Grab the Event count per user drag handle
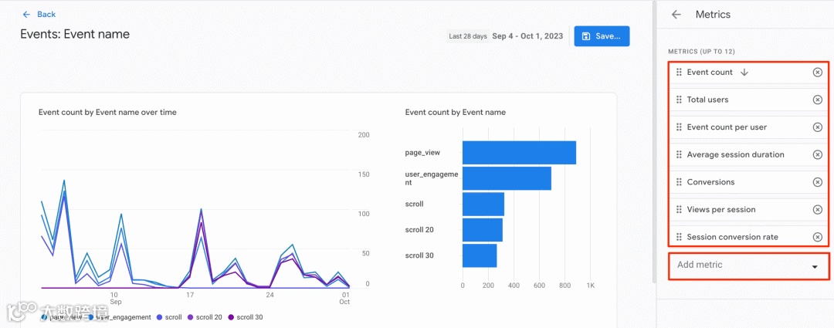 click(x=679, y=127)
